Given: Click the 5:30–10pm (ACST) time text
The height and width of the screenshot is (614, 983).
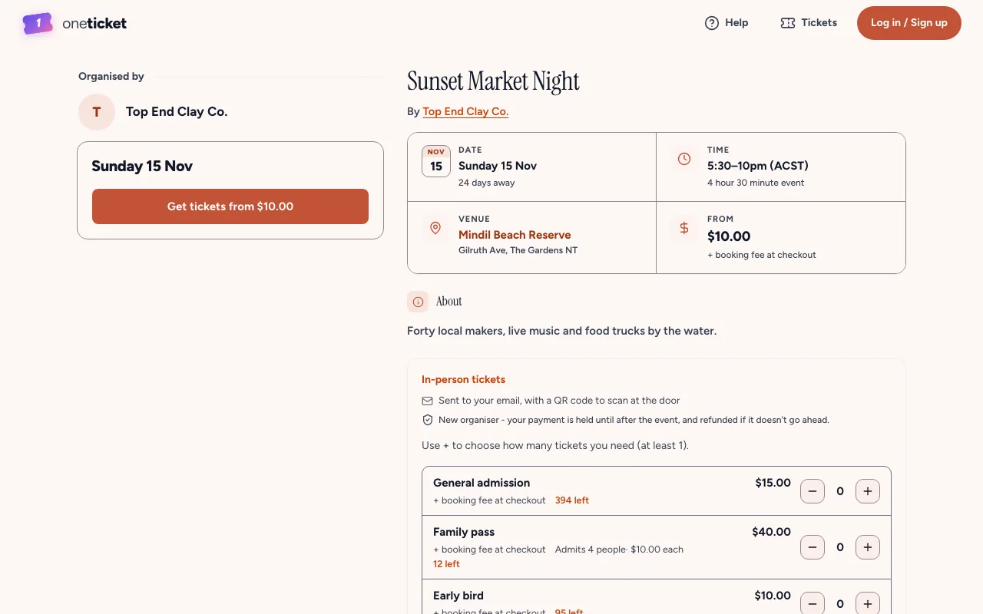Looking at the screenshot, I should (x=758, y=166).
